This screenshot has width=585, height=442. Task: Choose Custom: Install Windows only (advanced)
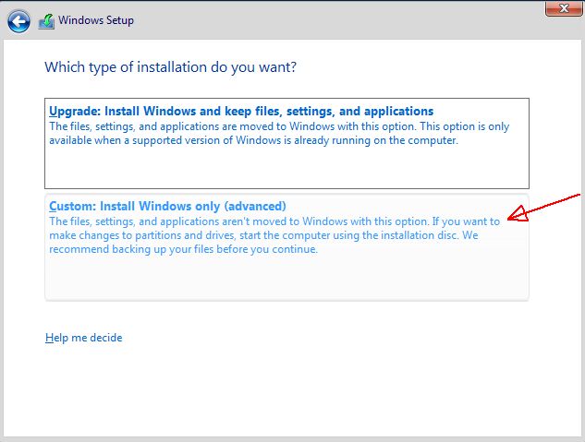tap(286, 247)
